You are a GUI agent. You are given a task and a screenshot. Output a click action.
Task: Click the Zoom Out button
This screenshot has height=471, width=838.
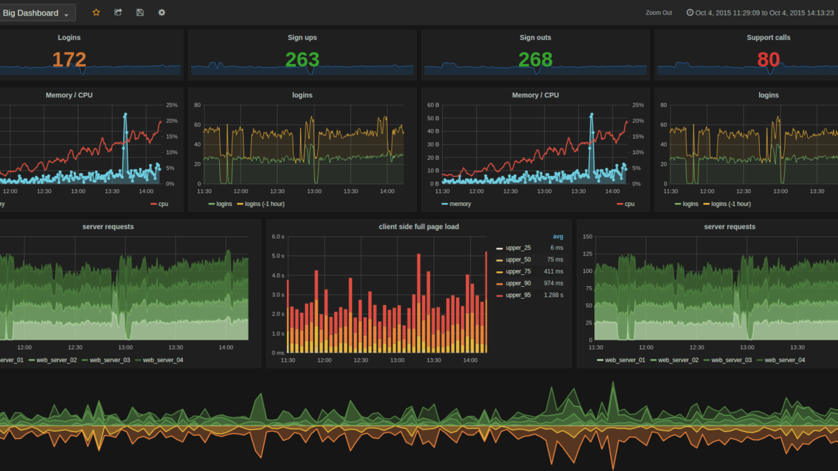pos(659,12)
